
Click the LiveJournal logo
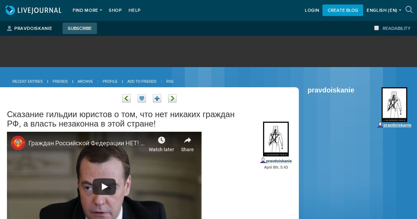click(x=33, y=10)
